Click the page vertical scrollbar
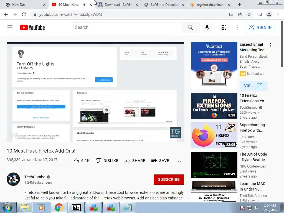Image resolution: width=284 pixels, height=213 pixels. [x=282, y=44]
